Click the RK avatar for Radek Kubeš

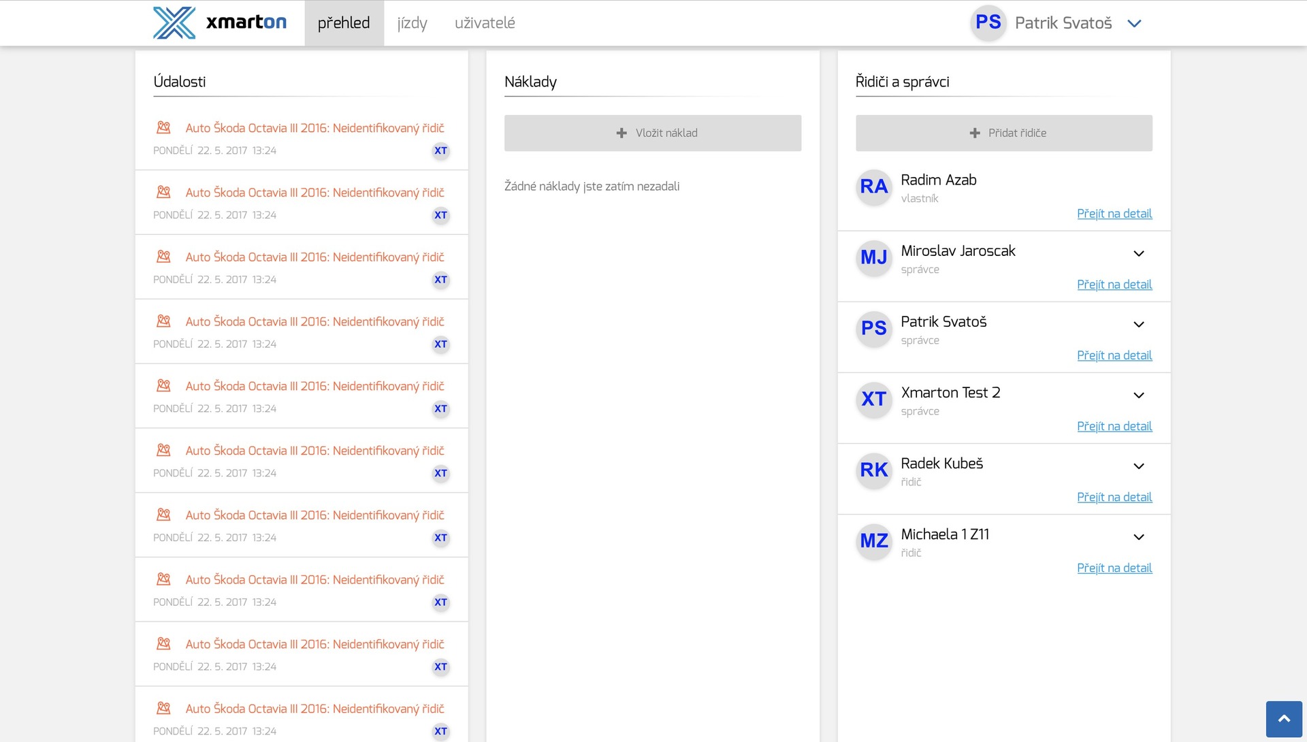pos(873,470)
